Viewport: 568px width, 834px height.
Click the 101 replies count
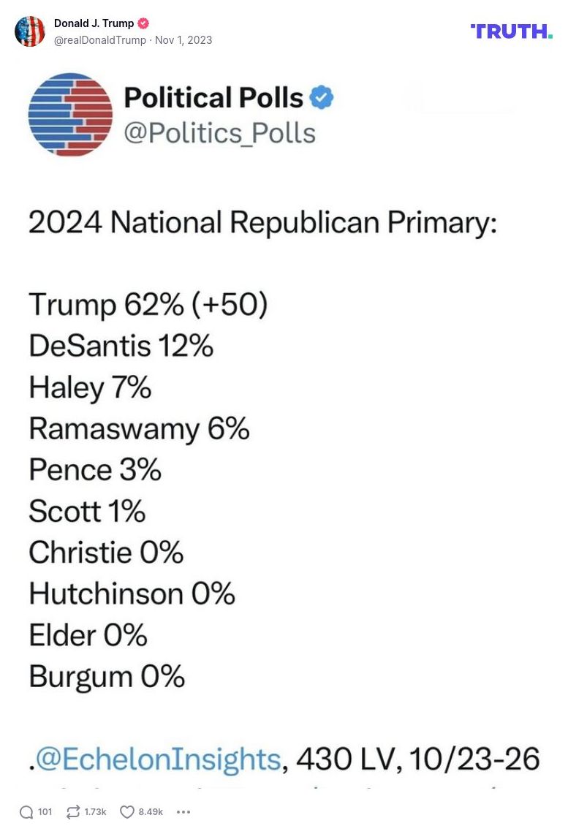click(45, 812)
